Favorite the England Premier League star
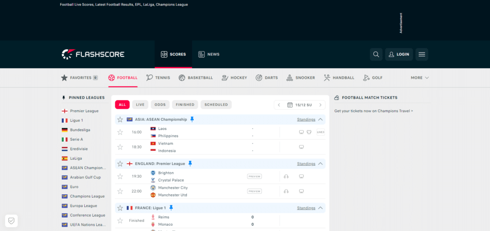 click(x=120, y=164)
